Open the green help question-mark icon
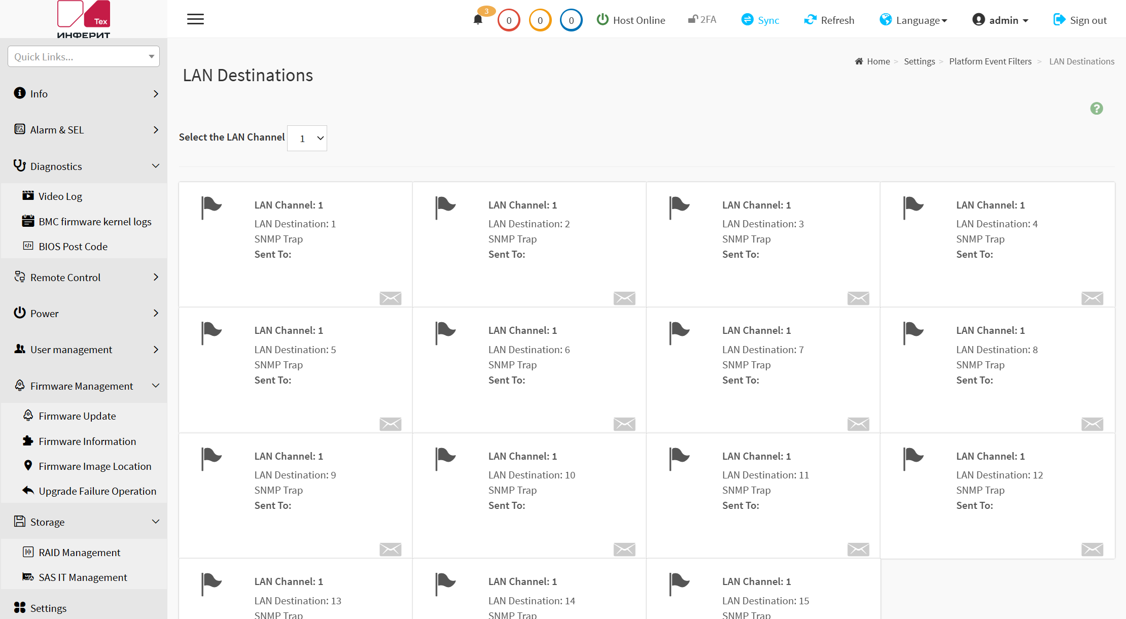This screenshot has height=619, width=1126. click(1097, 109)
